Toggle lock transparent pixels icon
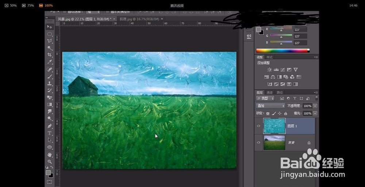The width and height of the screenshot is (365, 187). (x=268, y=113)
